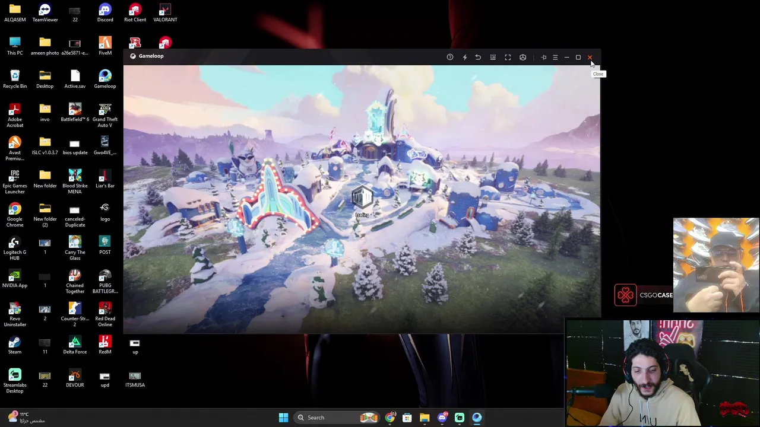The image size is (760, 427).
Task: Select the RedM desktop shortcut
Action: click(105, 345)
